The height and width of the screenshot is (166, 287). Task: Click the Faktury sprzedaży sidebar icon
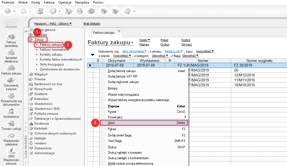point(11,38)
